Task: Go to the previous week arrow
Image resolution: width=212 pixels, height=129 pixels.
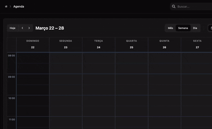Action: [22, 28]
